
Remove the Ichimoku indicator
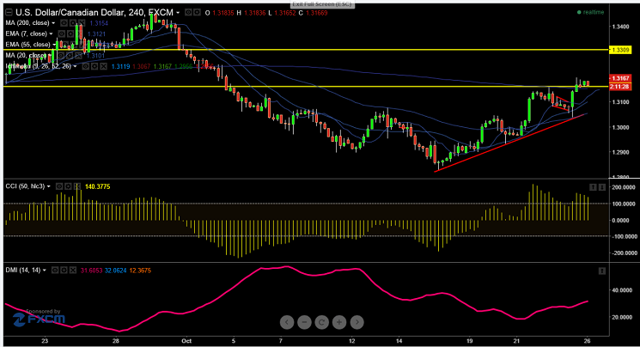coord(104,66)
